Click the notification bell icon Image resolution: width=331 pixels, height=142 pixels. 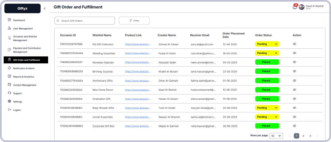tap(295, 7)
